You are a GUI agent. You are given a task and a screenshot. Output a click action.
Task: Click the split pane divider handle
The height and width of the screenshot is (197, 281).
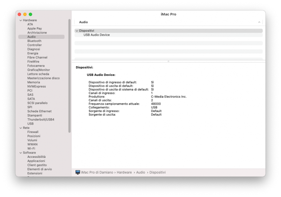[168, 61]
